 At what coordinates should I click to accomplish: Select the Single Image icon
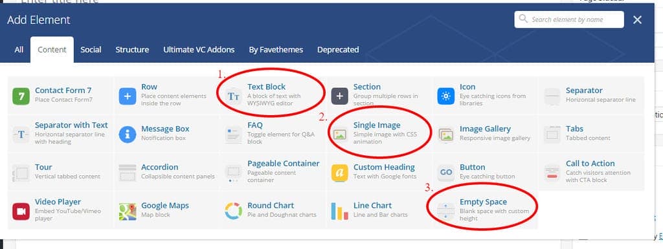[x=339, y=135]
